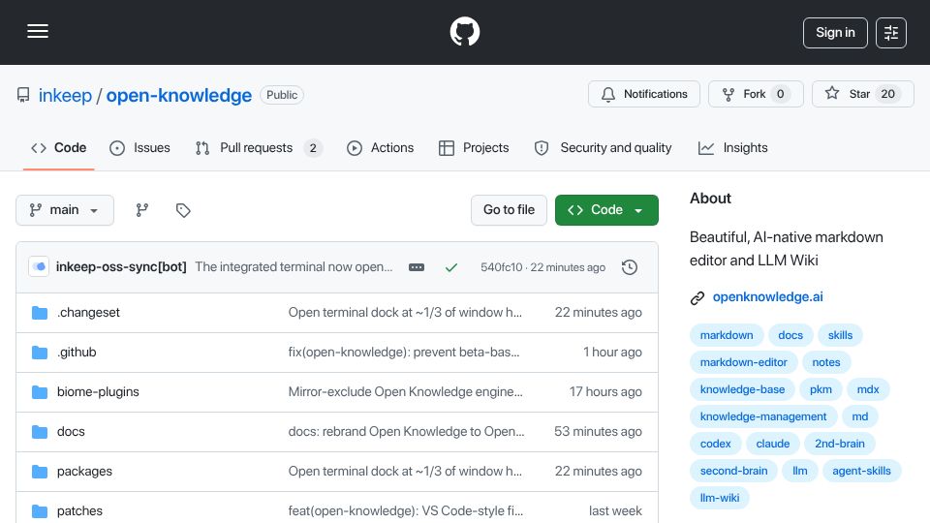Click the markdown-editor topic tag

[743, 362]
